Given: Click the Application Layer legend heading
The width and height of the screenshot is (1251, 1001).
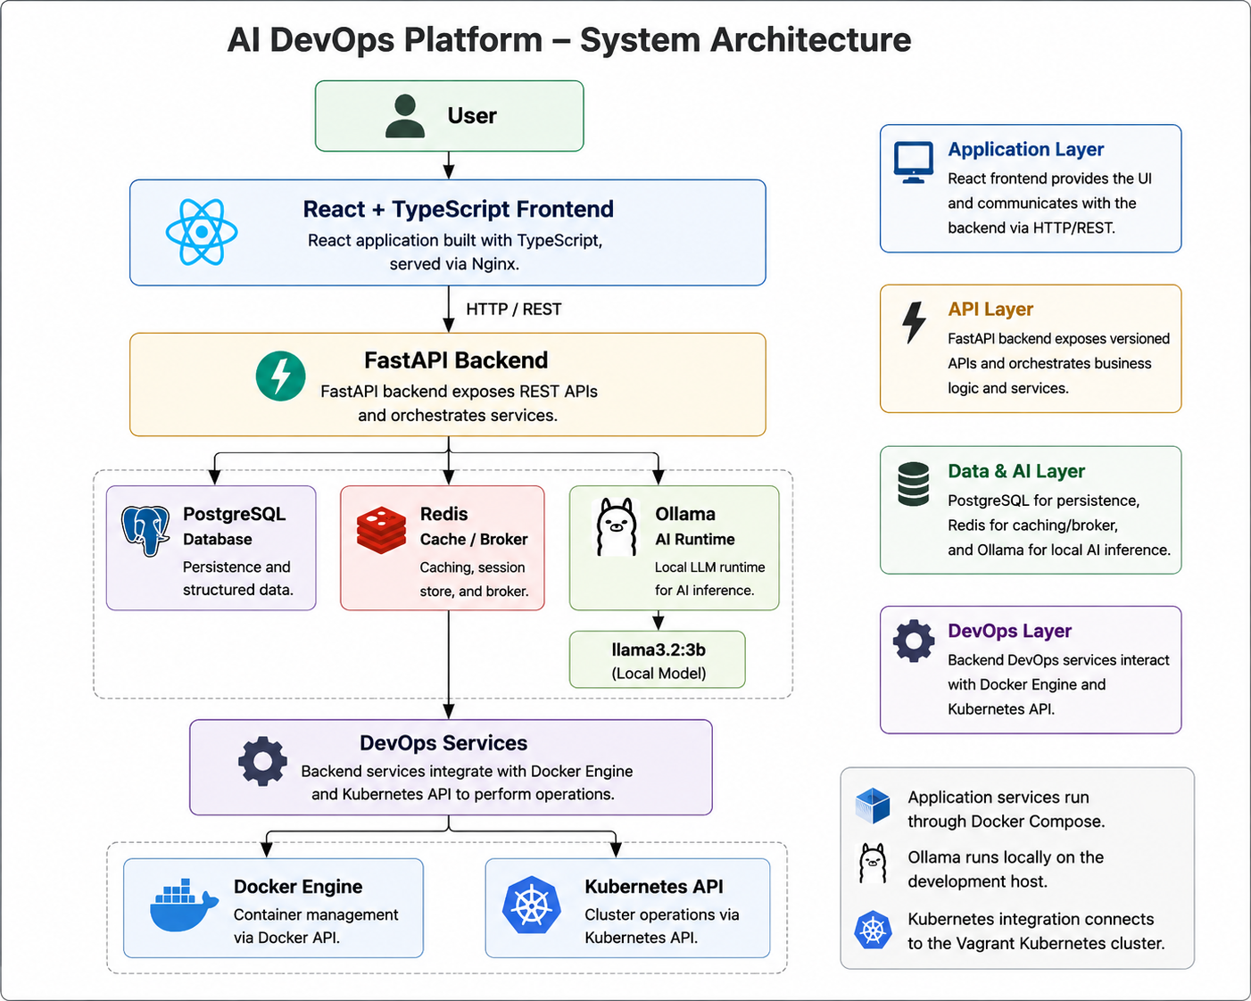Looking at the screenshot, I should (1026, 150).
